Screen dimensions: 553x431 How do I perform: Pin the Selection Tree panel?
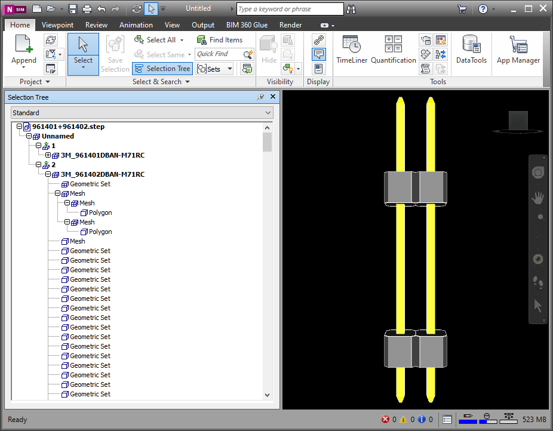coord(260,97)
